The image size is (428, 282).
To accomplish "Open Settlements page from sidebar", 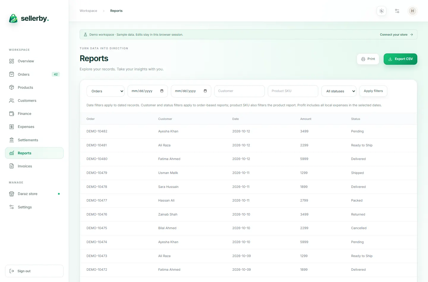I will click(34, 140).
